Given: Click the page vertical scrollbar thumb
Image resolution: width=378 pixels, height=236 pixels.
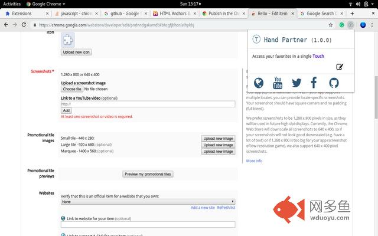Looking at the screenshot, I should click(376, 97).
